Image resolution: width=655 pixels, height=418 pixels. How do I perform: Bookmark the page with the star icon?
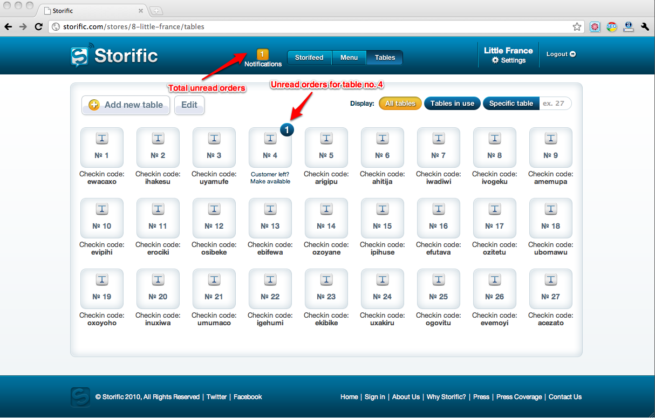577,26
